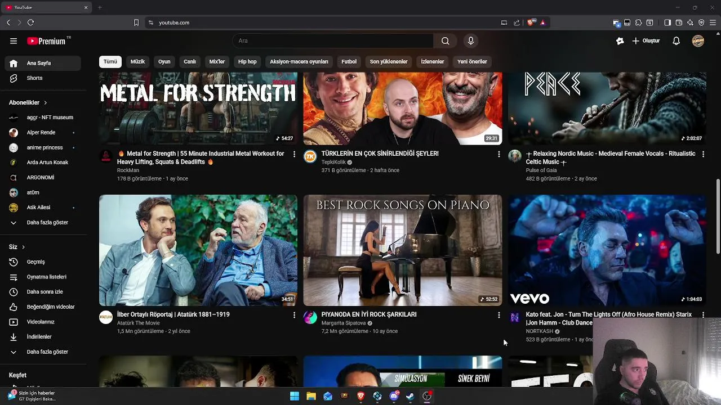The image size is (721, 405).
Task: Click the share icon in address bar
Action: point(517,22)
